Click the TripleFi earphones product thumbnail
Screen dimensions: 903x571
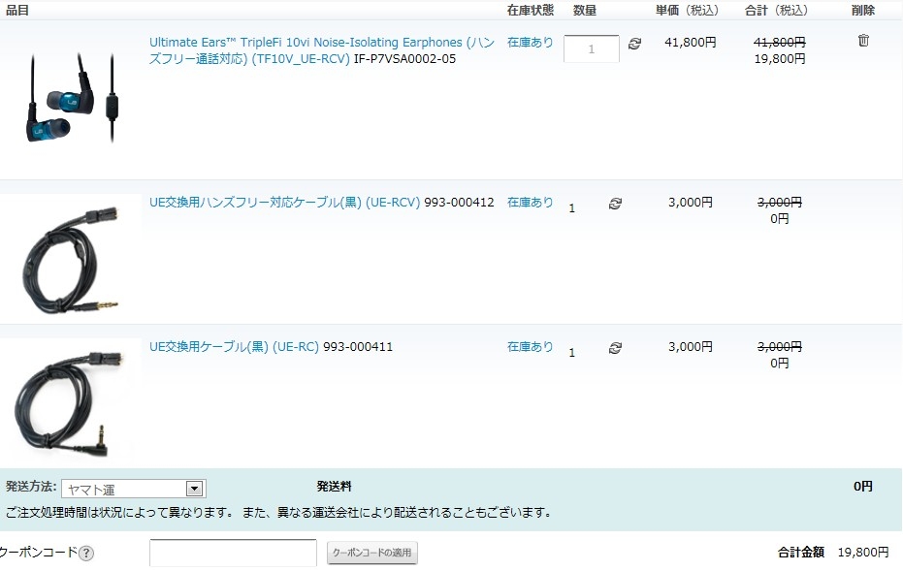pos(72,98)
